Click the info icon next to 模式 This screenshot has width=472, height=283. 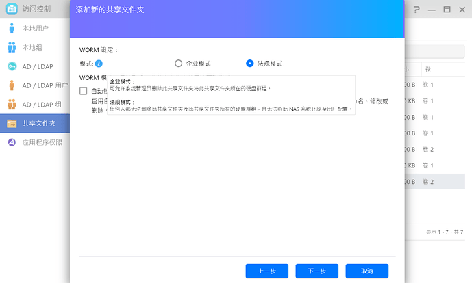click(99, 64)
